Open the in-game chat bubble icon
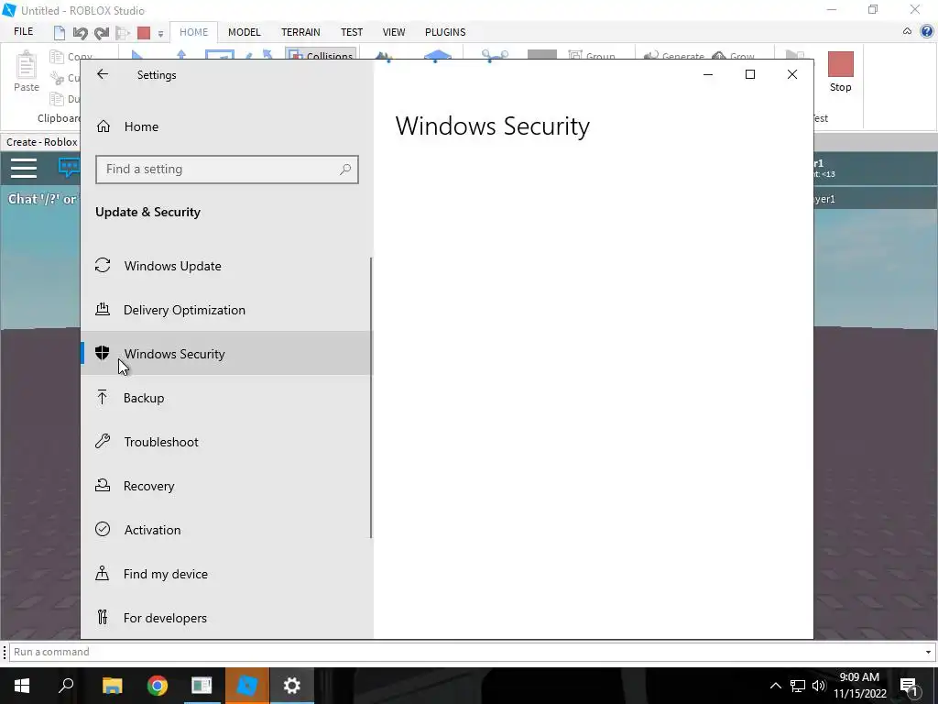 click(69, 167)
